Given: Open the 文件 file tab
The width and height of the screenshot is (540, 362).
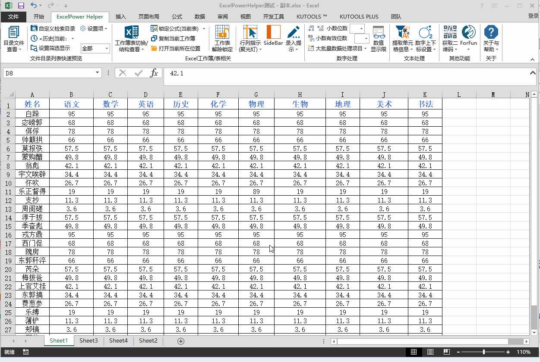Looking at the screenshot, I should pyautogui.click(x=13, y=17).
